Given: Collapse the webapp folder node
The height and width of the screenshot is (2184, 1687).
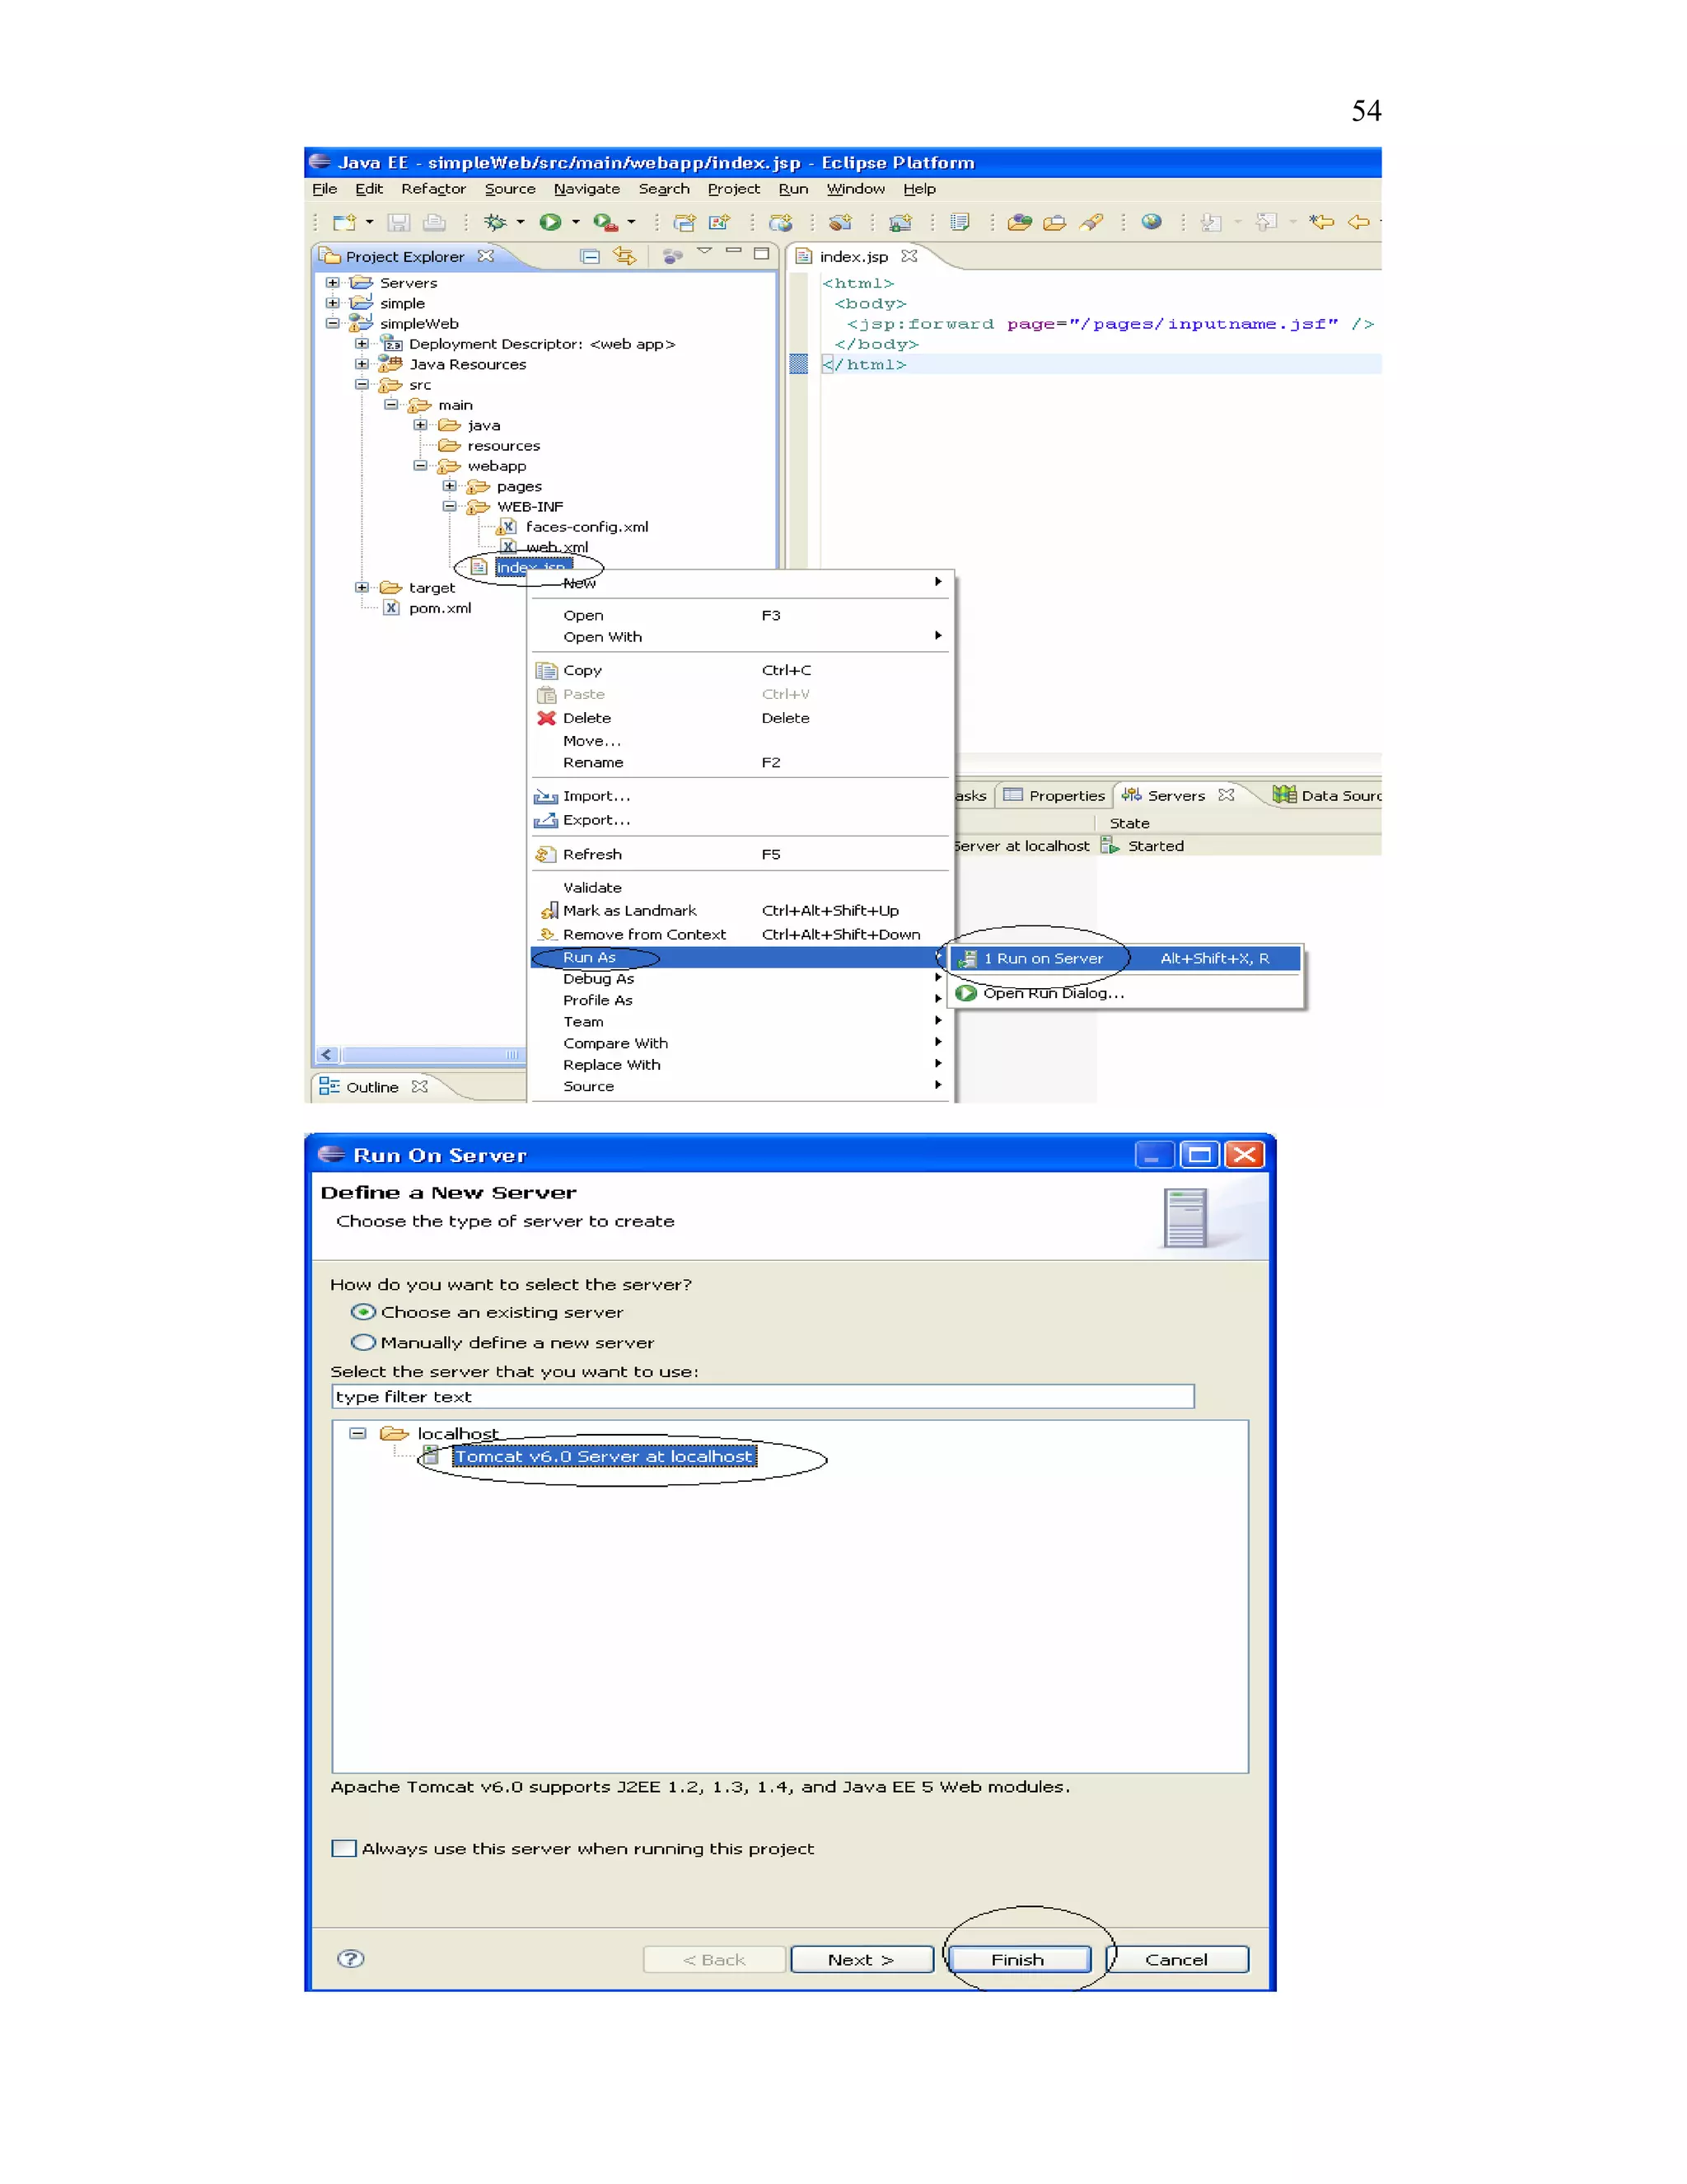Looking at the screenshot, I should coord(421,466).
